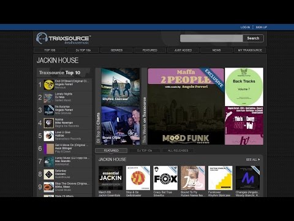Open cover art of chart entry 9 Stop The Groove
The image size is (294, 221).
pyautogui.click(x=49, y=187)
